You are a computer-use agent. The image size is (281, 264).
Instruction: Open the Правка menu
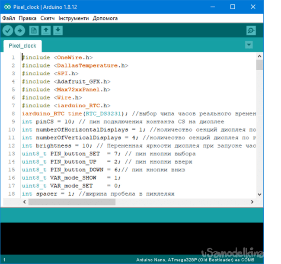click(28, 18)
